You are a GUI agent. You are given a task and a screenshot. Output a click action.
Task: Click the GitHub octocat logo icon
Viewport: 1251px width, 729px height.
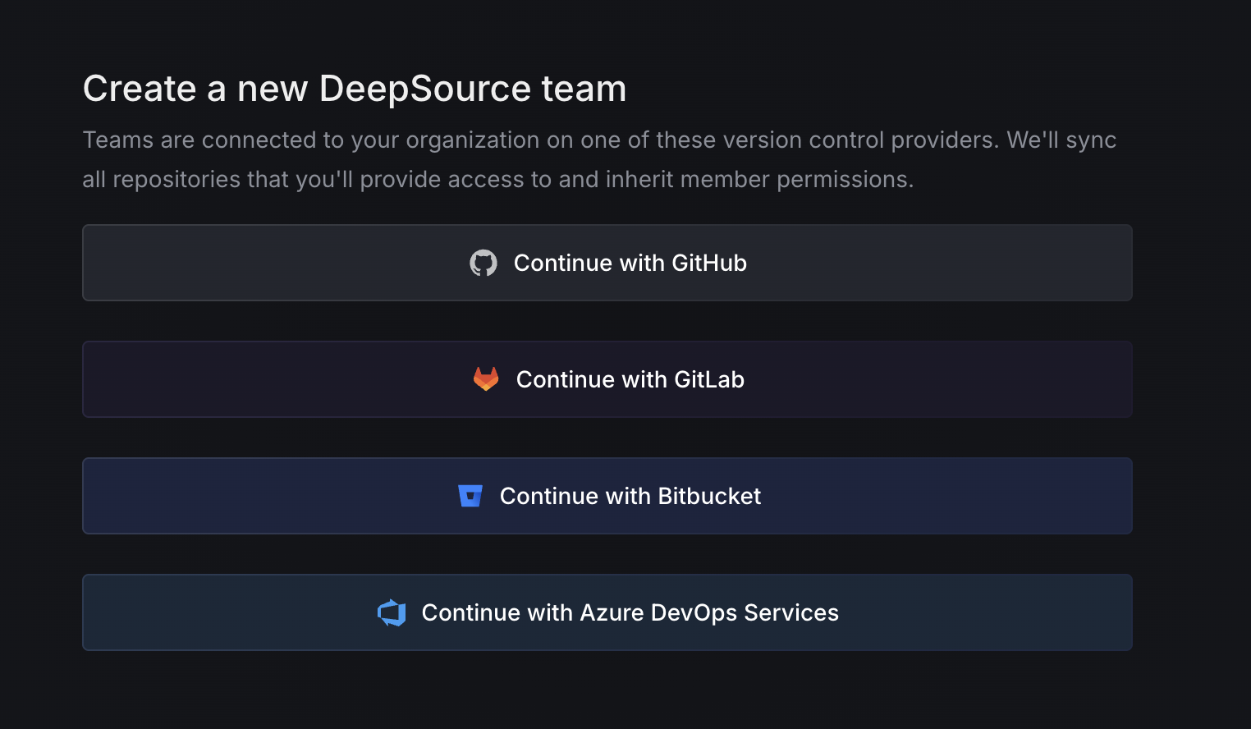pos(483,263)
